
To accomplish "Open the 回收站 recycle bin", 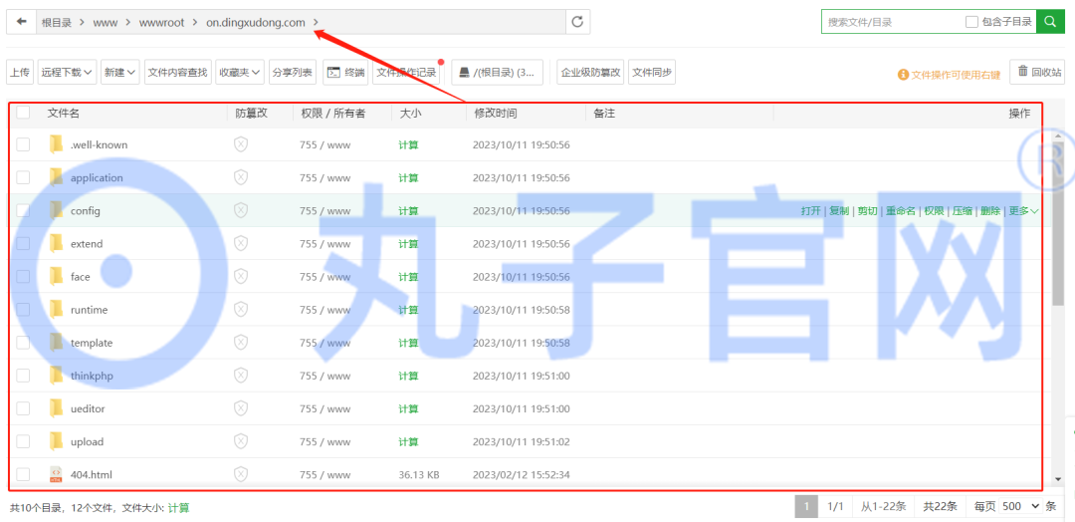I will pyautogui.click(x=1039, y=72).
